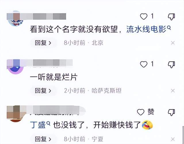Dislike the 流水线电影 comment from 北京

[171, 17]
